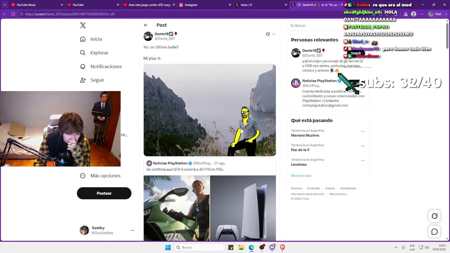Click the Privacidad footer link
Screen dimensions: 450x253
click(313, 188)
